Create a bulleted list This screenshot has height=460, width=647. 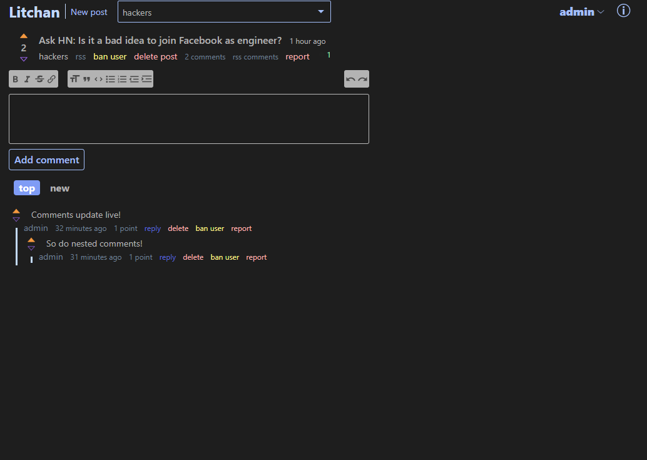click(x=110, y=79)
